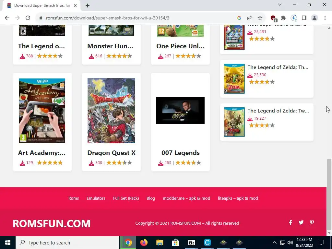The width and height of the screenshot is (332, 249).
Task: Go back to the previous page
Action: click(7, 18)
